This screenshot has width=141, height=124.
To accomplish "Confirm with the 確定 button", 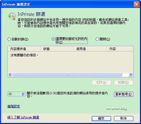I will coord(101,118).
